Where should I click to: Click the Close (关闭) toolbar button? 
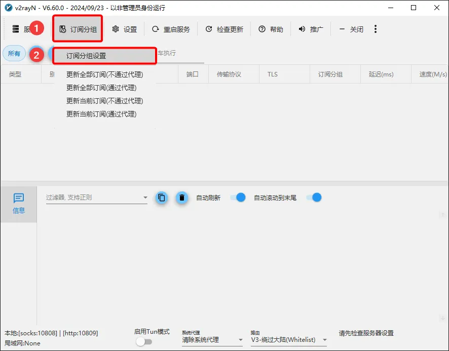coord(351,29)
